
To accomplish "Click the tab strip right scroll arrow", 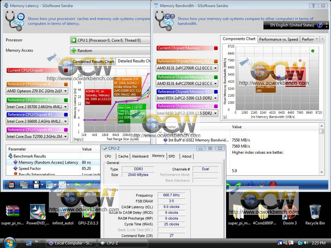I will point(322,39).
